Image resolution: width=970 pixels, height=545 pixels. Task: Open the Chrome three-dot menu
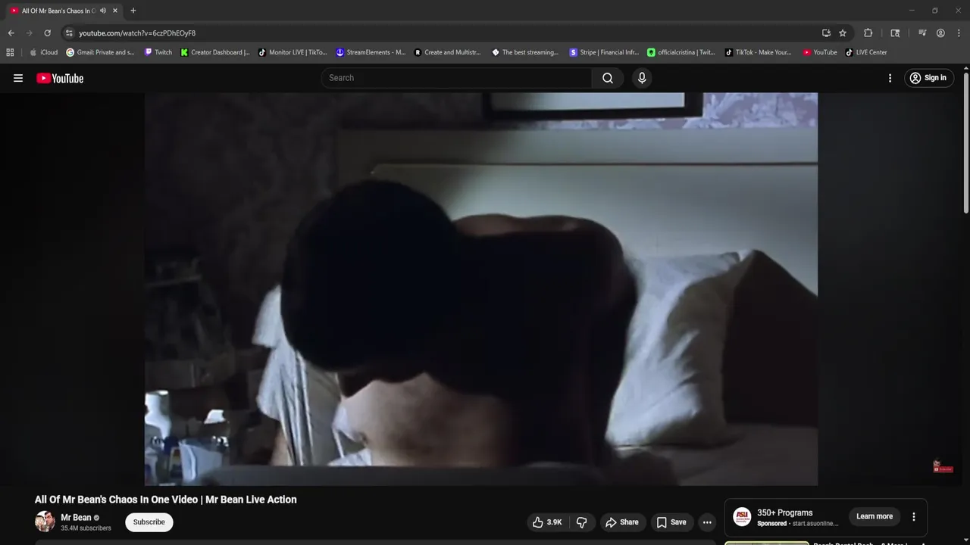point(957,33)
